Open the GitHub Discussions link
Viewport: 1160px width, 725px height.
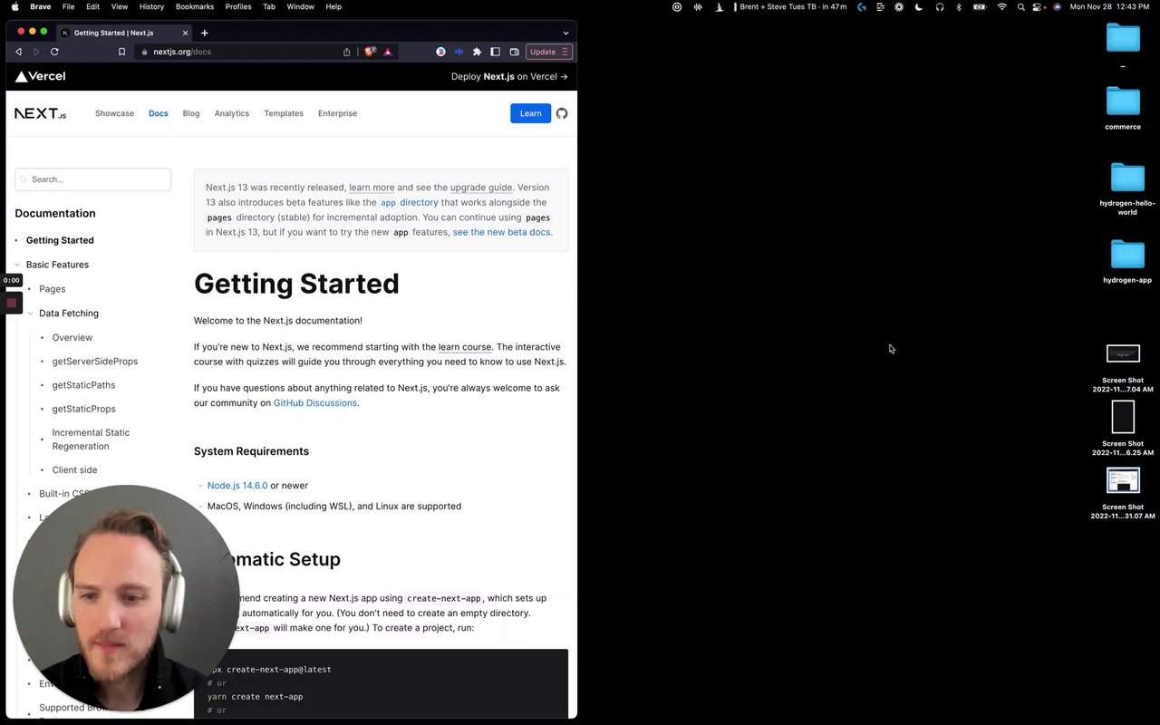315,403
